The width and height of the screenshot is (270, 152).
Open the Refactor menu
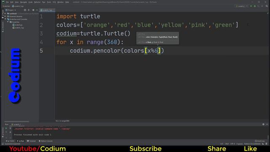click(37, 2)
